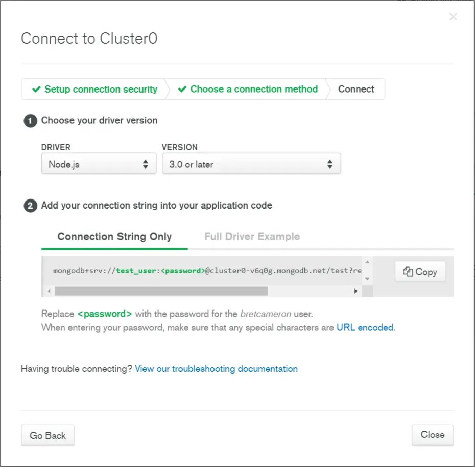Go to the Connect step in the breadcrumb
The image size is (475, 467).
pos(356,89)
